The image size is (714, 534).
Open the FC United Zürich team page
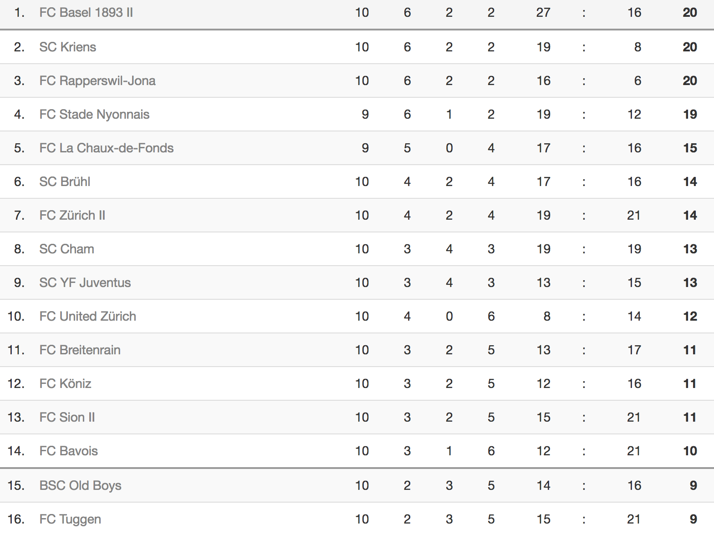click(88, 316)
